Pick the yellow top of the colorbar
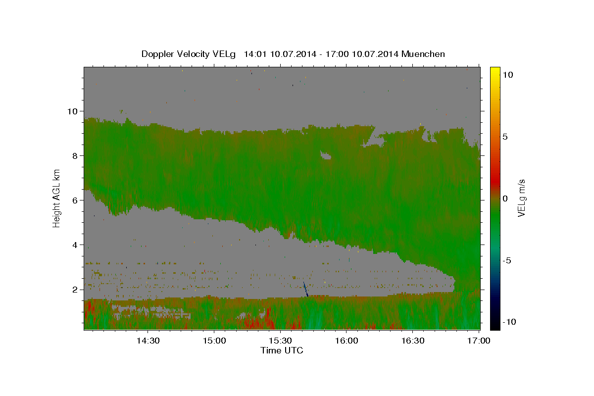 tap(495, 71)
